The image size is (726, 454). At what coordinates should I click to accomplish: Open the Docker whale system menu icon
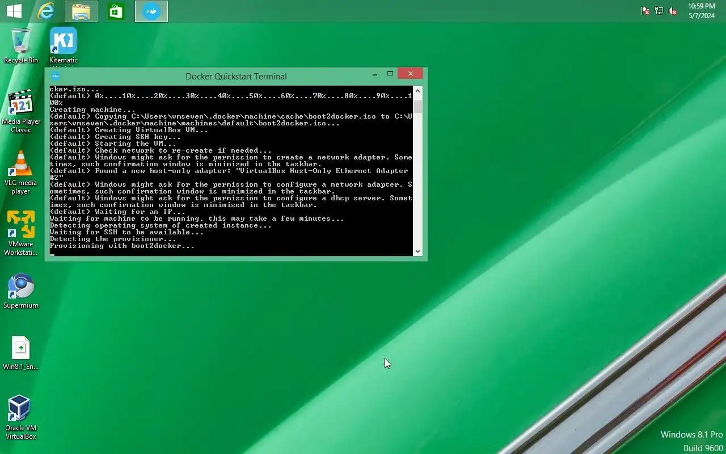pos(55,76)
